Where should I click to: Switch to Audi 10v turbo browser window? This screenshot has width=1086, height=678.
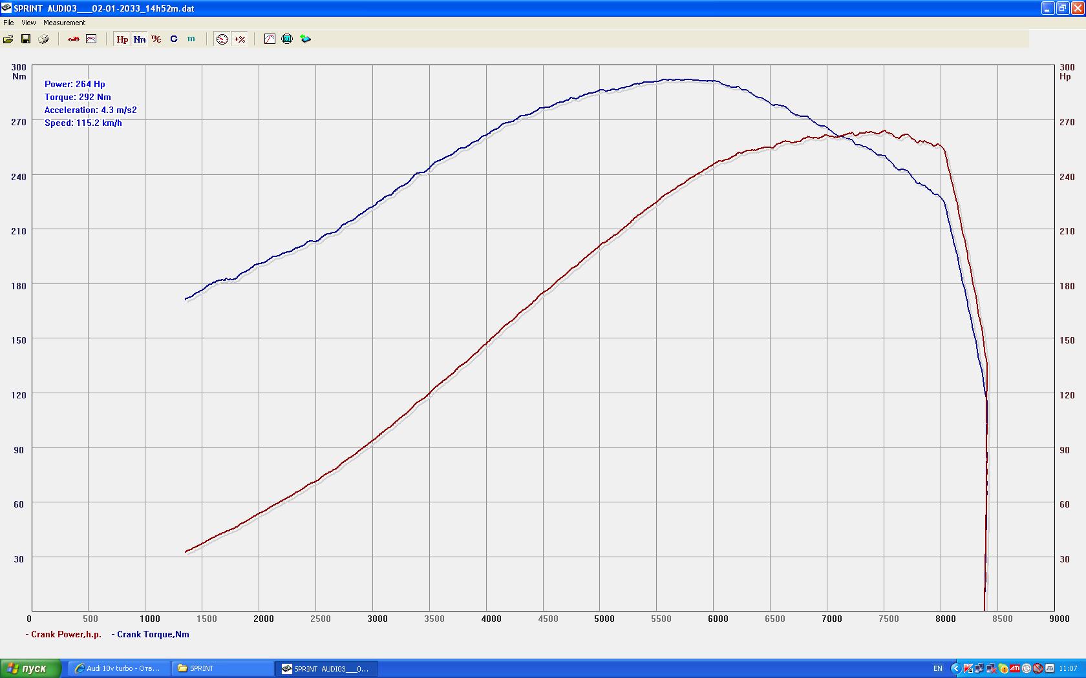tap(118, 668)
